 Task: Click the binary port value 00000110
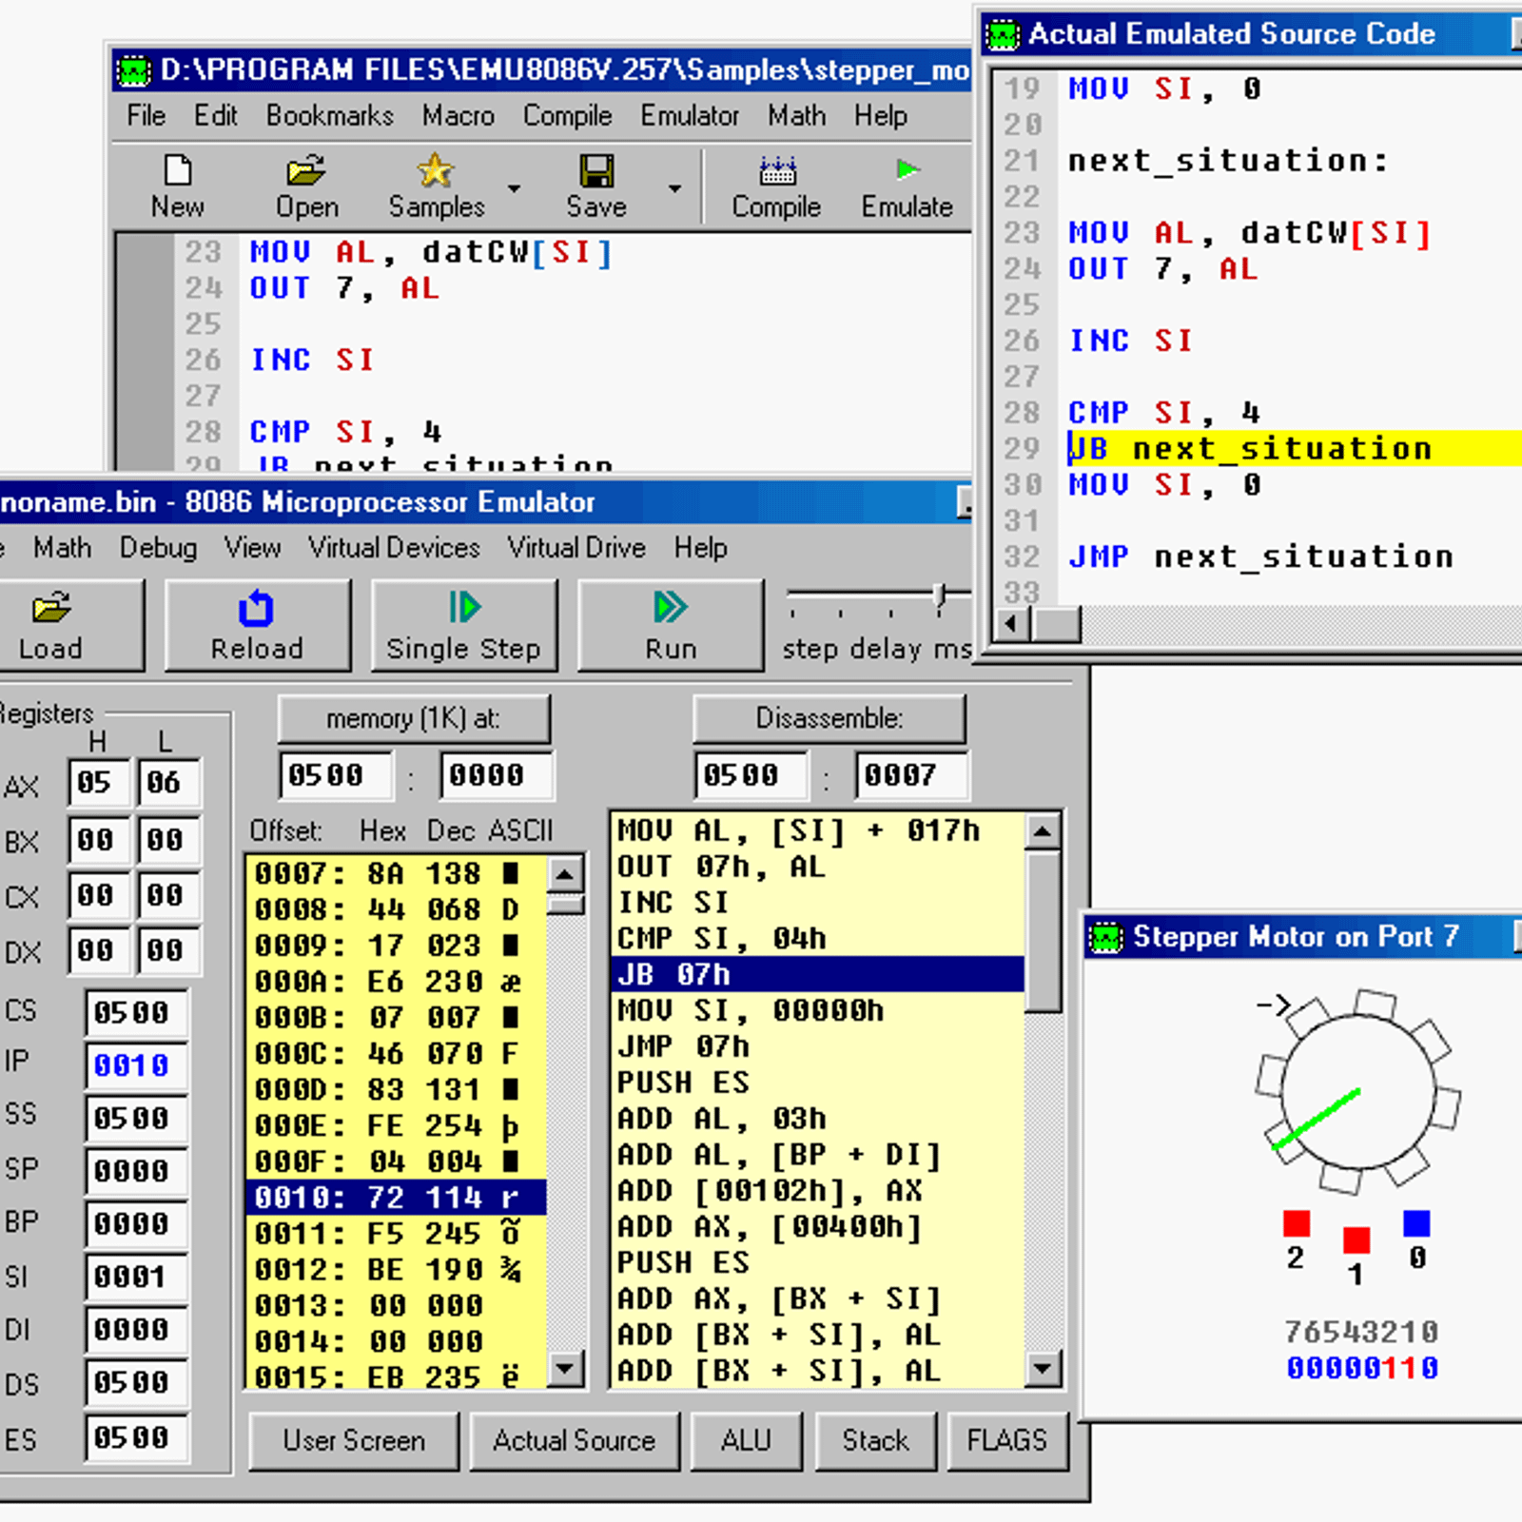tap(1362, 1369)
